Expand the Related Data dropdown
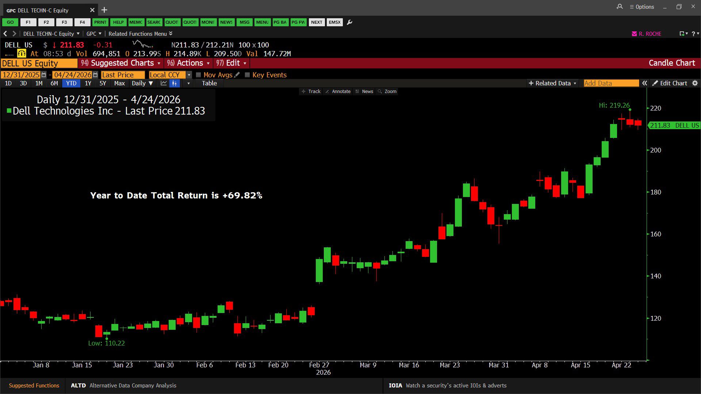Image resolution: width=701 pixels, height=394 pixels. (552, 83)
